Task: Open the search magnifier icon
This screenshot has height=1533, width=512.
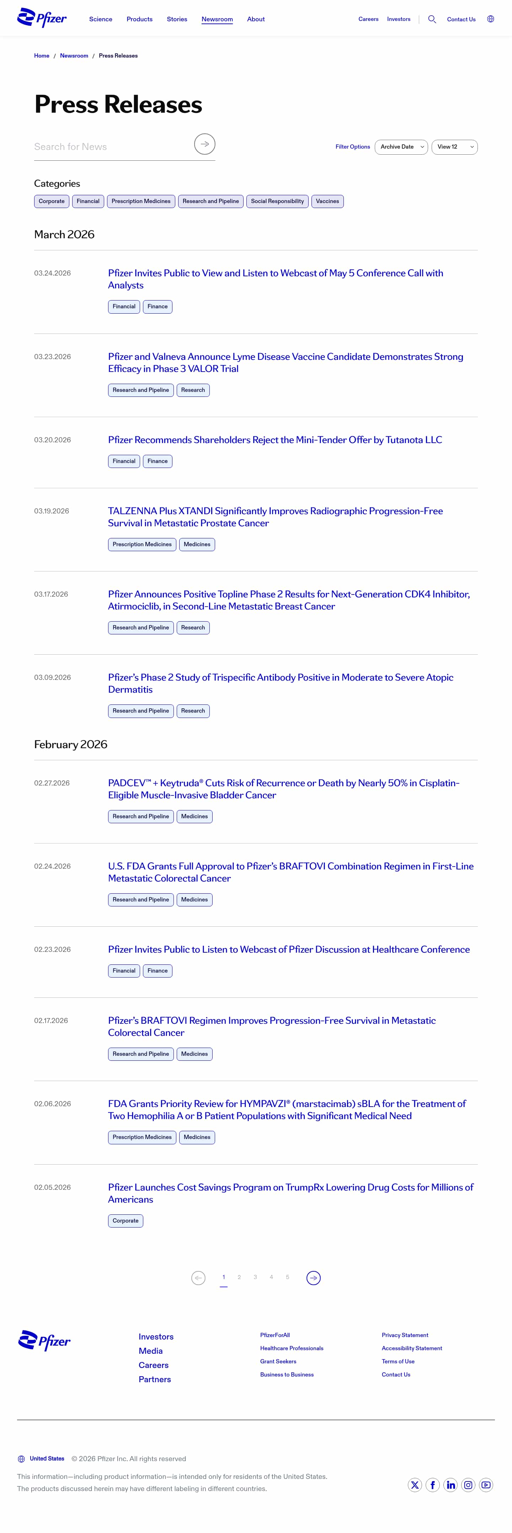Action: point(432,19)
